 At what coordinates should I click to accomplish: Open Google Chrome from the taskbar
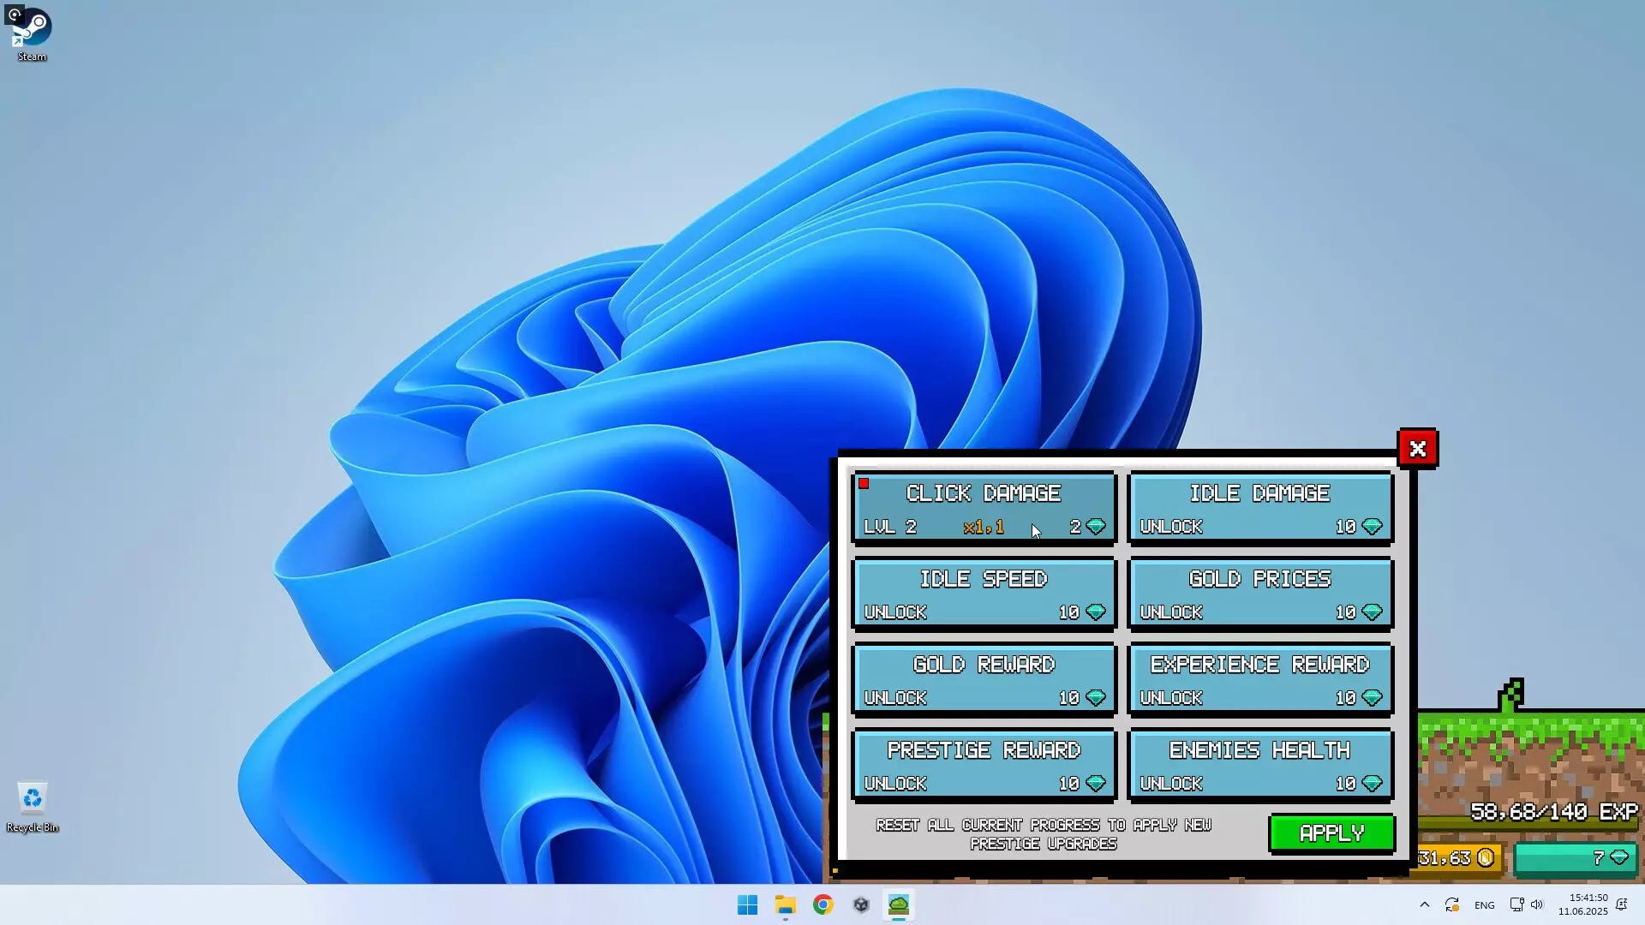pos(822,904)
